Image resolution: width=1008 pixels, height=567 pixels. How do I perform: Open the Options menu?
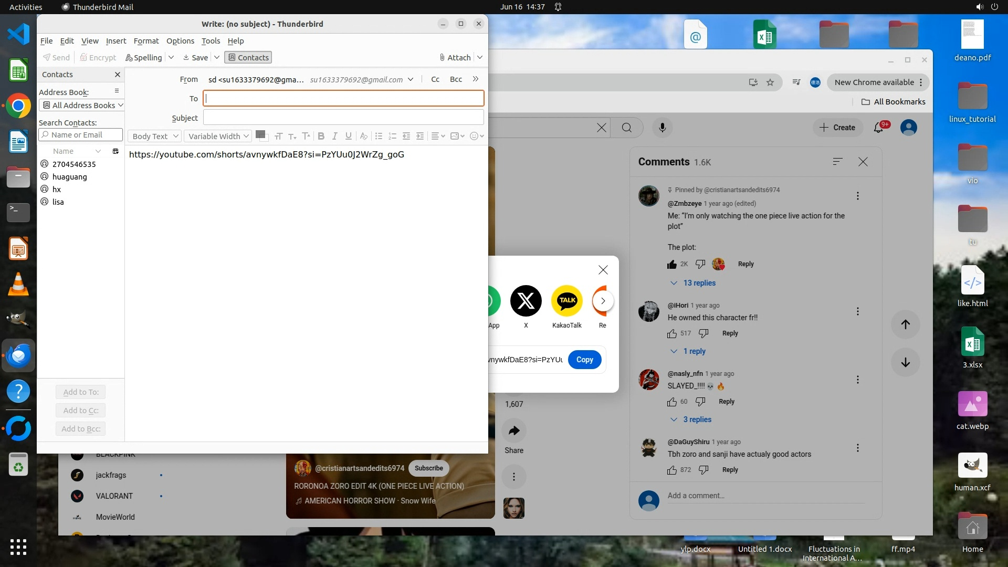(x=180, y=41)
